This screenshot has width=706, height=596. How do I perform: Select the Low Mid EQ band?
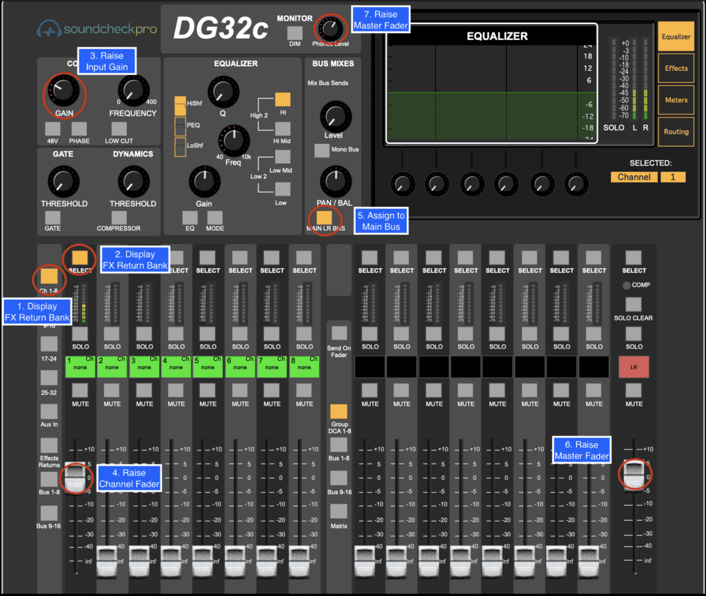283,157
